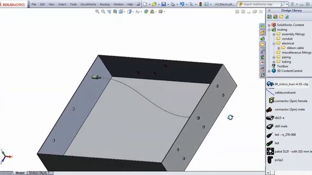Image resolution: width=312 pixels, height=175 pixels.
Task: Click the Refresh icon in Design Library
Action: pos(287,17)
